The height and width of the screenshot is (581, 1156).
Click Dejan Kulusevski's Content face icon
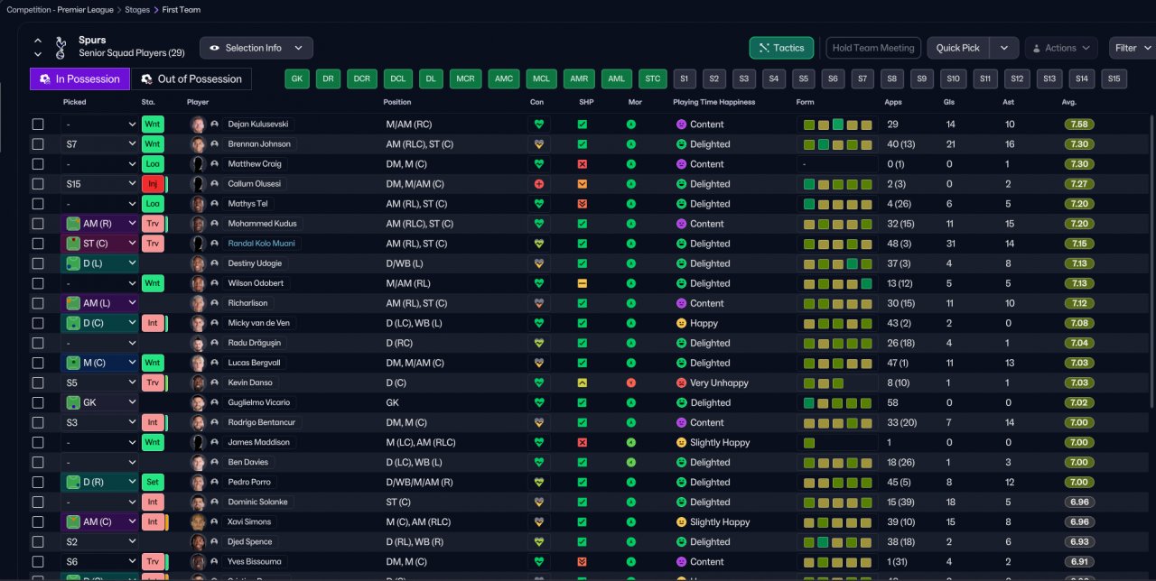(x=681, y=124)
